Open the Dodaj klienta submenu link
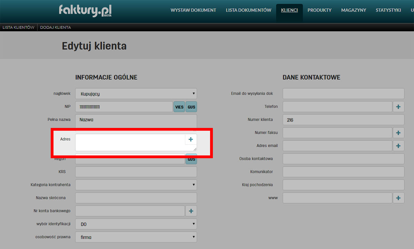 pos(55,28)
